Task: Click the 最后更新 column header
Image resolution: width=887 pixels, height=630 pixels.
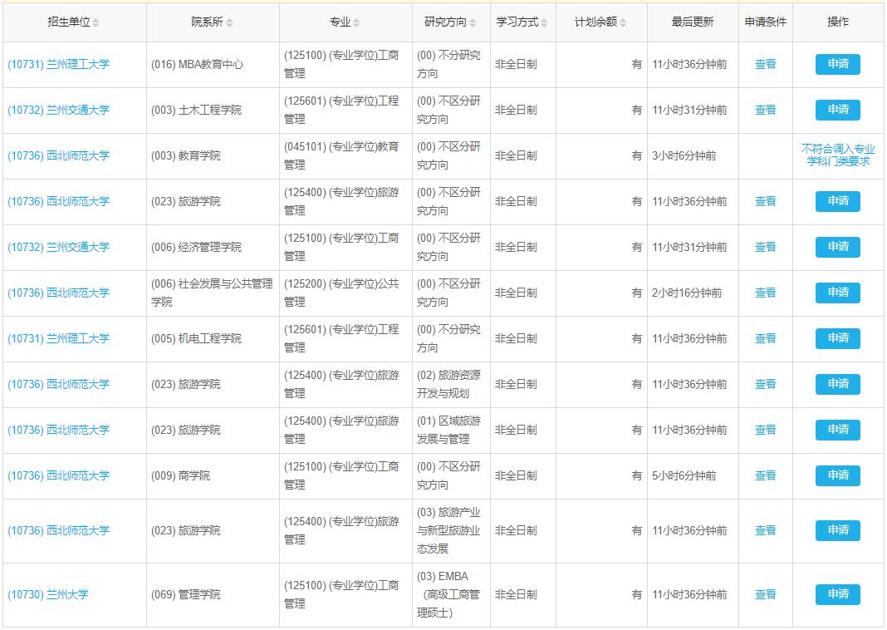Action: [693, 22]
